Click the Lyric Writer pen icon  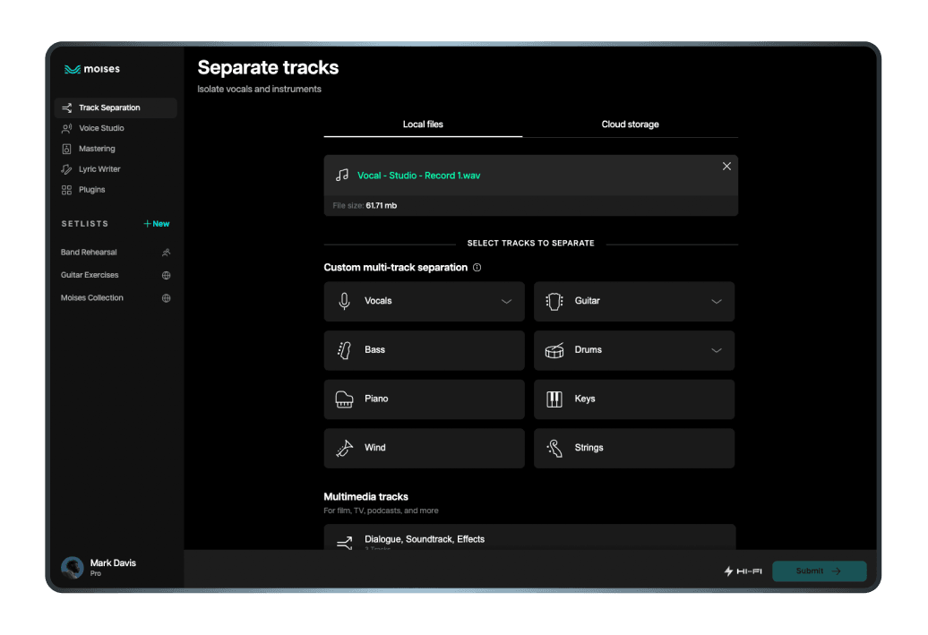(x=66, y=169)
